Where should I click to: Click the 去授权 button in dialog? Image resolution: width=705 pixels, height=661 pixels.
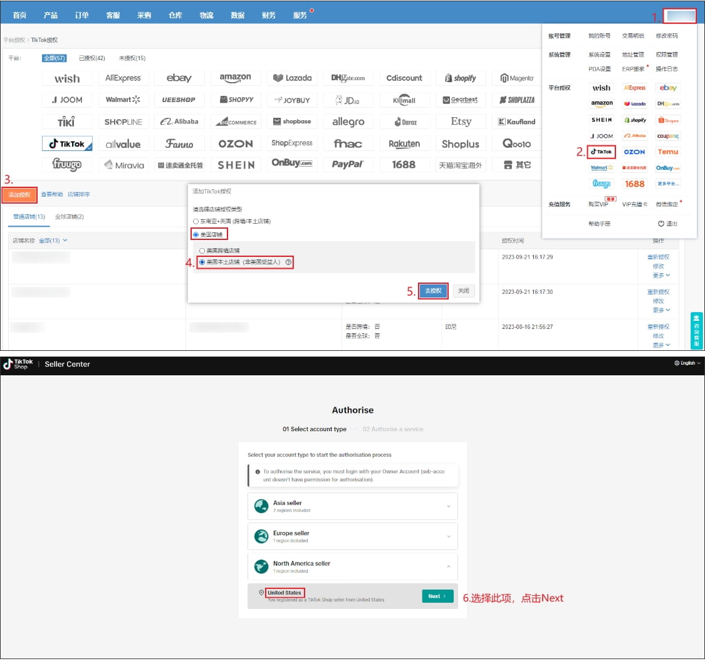[433, 291]
